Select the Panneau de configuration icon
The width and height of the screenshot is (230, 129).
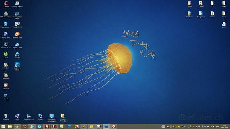pyautogui.click(x=52, y=118)
